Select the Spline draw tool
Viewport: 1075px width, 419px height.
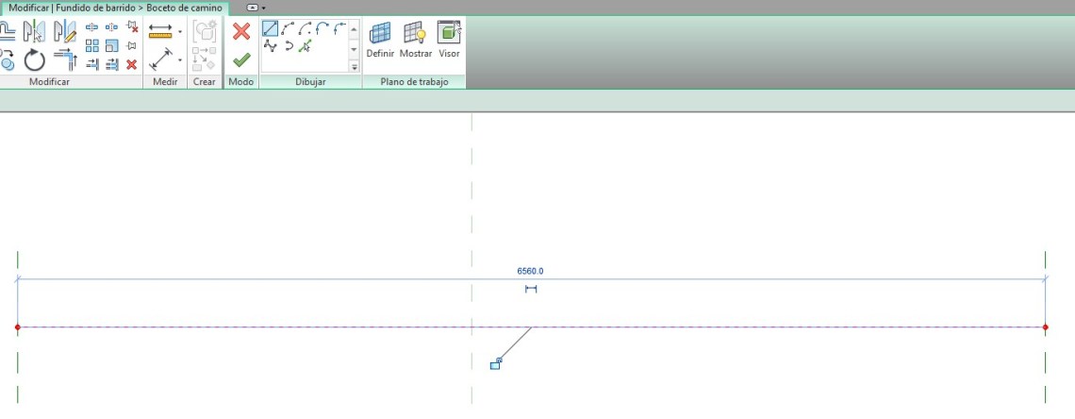tap(270, 45)
